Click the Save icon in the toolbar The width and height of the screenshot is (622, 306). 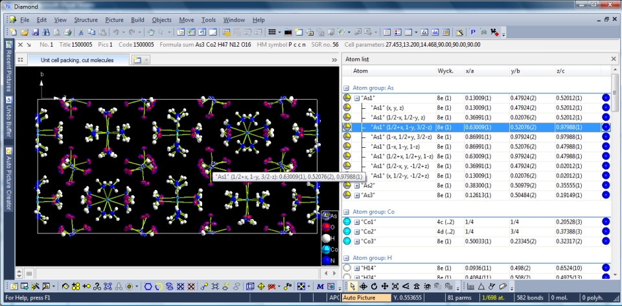point(35,32)
